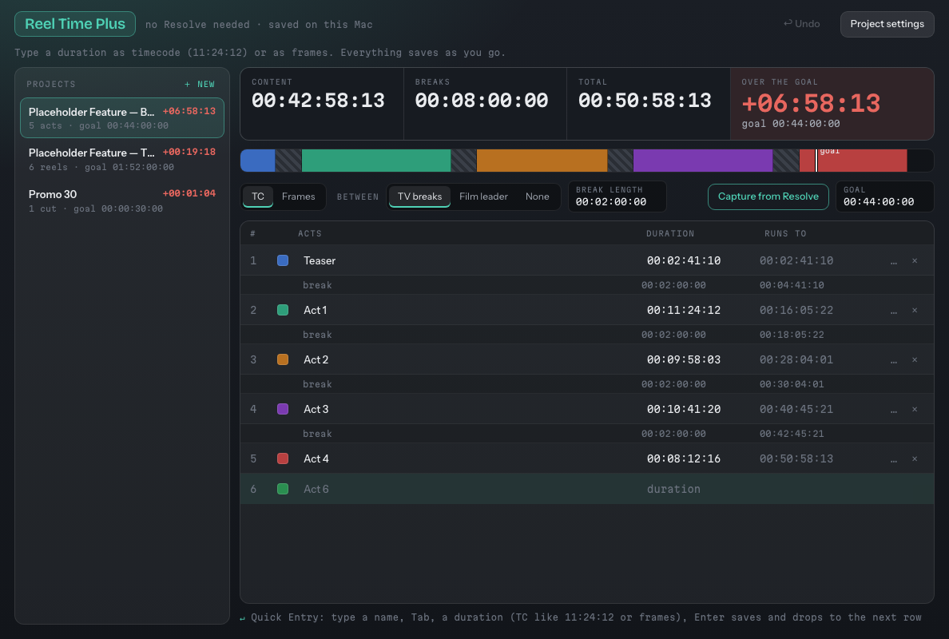
Task: Edit the Break Length field
Action: point(617,196)
